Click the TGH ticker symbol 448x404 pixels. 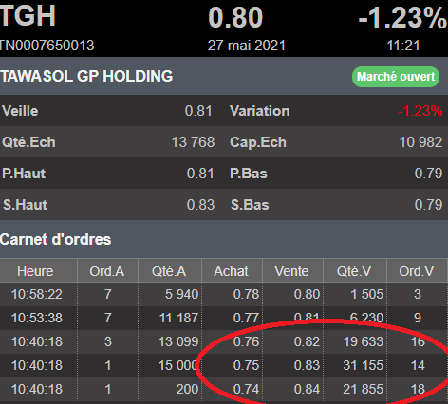[x=28, y=16]
